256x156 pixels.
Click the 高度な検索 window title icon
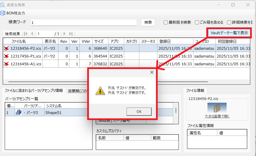[x=3, y=5]
